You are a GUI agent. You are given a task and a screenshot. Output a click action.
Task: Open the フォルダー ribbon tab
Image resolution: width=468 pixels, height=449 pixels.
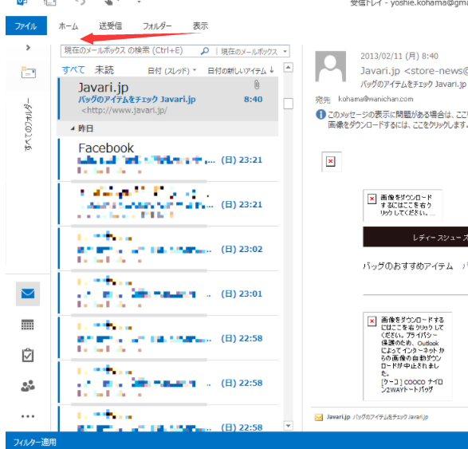click(157, 26)
